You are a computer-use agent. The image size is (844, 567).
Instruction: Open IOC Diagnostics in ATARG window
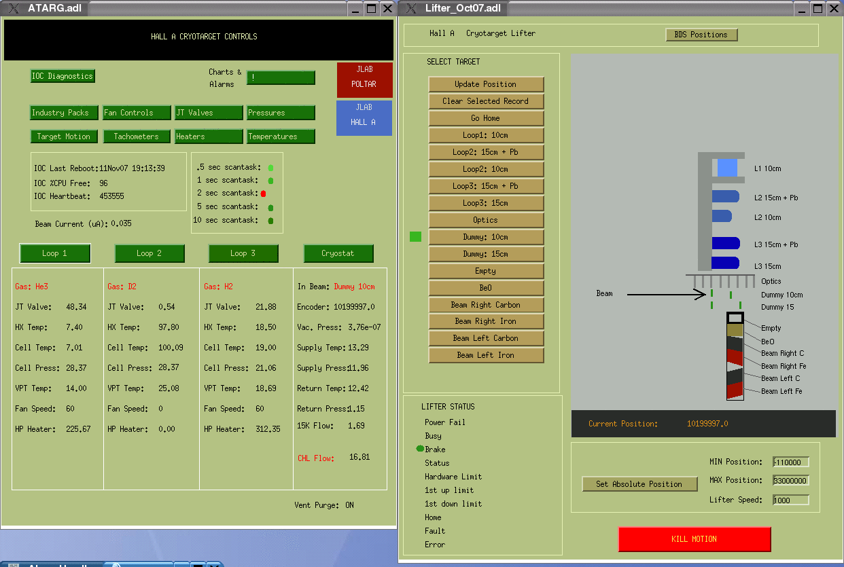(x=63, y=76)
